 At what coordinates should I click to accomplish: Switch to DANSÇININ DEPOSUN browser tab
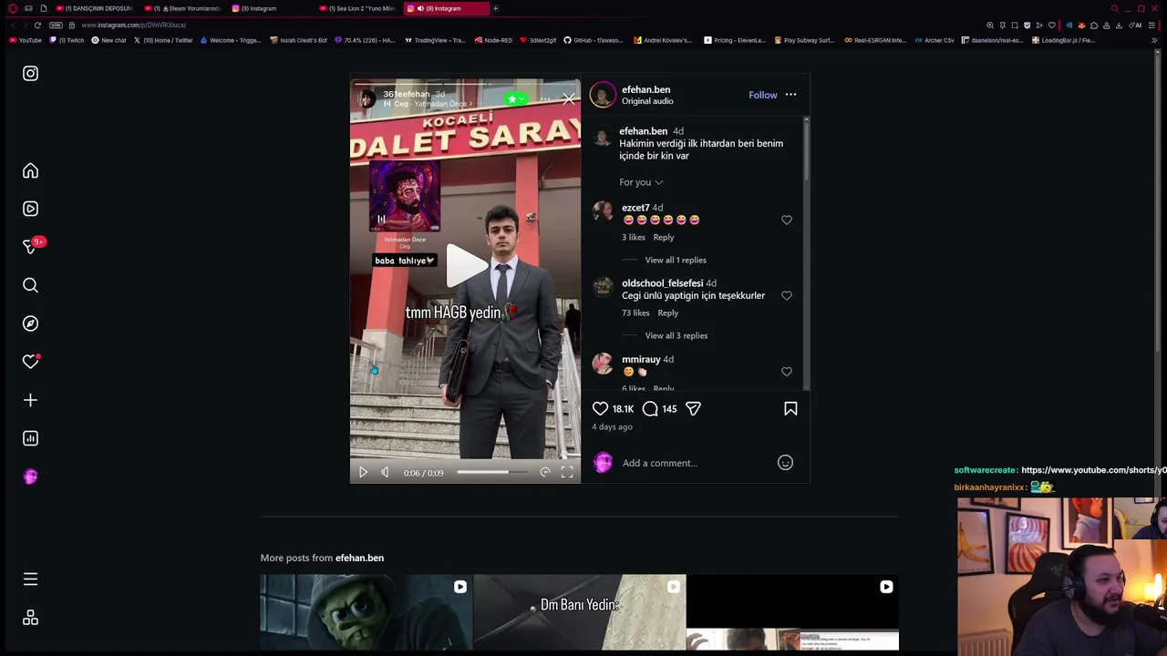(x=95, y=8)
